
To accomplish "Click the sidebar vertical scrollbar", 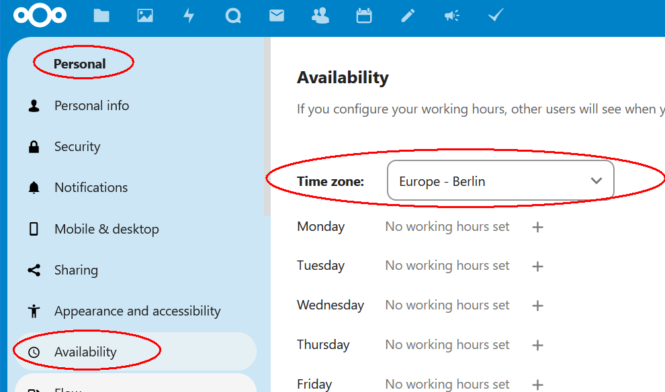I will click(267, 127).
